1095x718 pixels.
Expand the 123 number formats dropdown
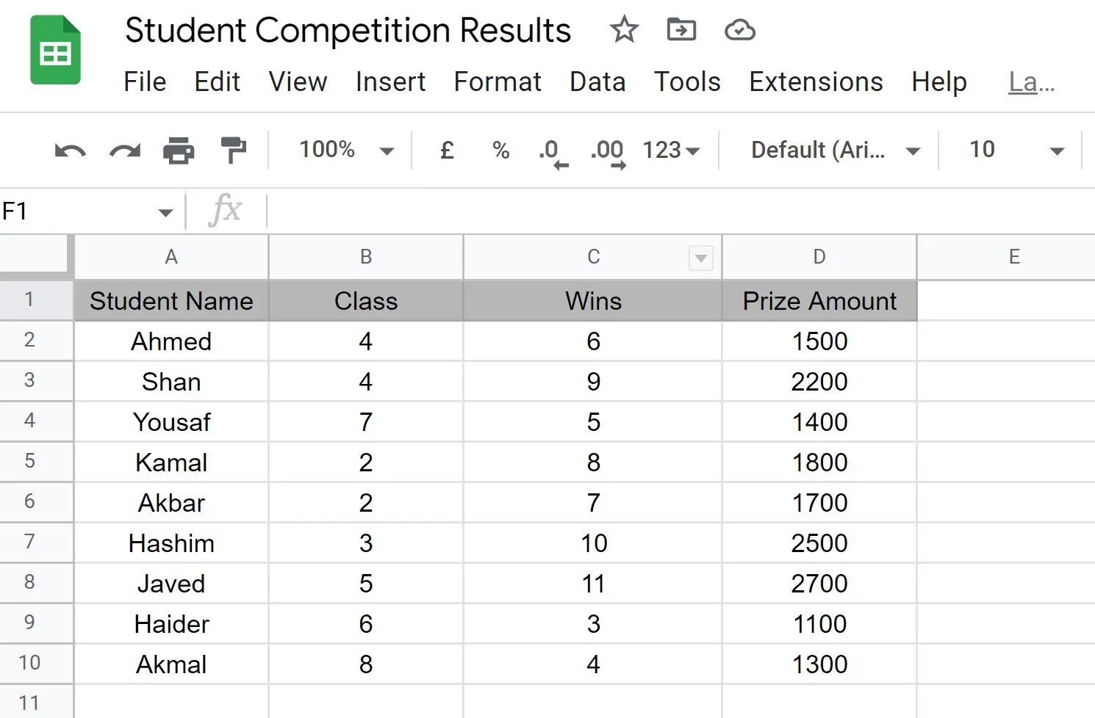point(671,151)
